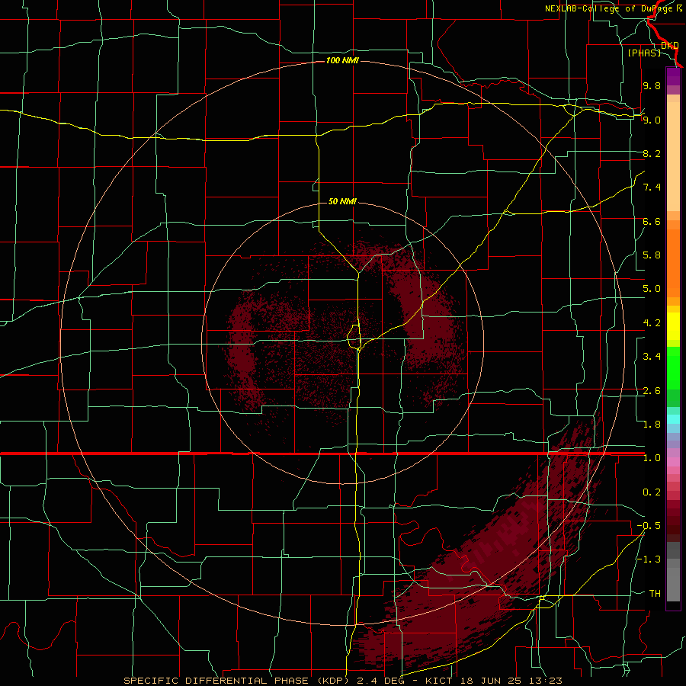Viewport: 686px width, 686px height.
Task: Click the 3.4 value on the color scale
Action: click(x=652, y=357)
